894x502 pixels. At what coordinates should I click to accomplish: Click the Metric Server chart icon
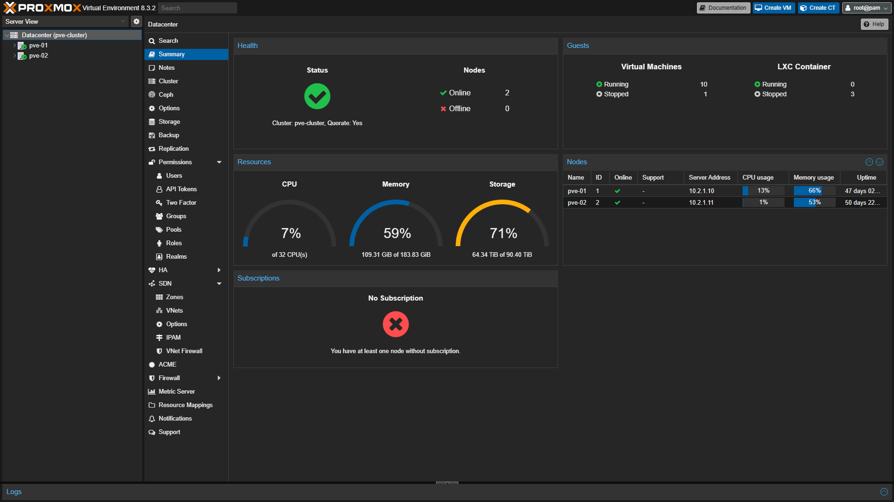[x=152, y=392]
